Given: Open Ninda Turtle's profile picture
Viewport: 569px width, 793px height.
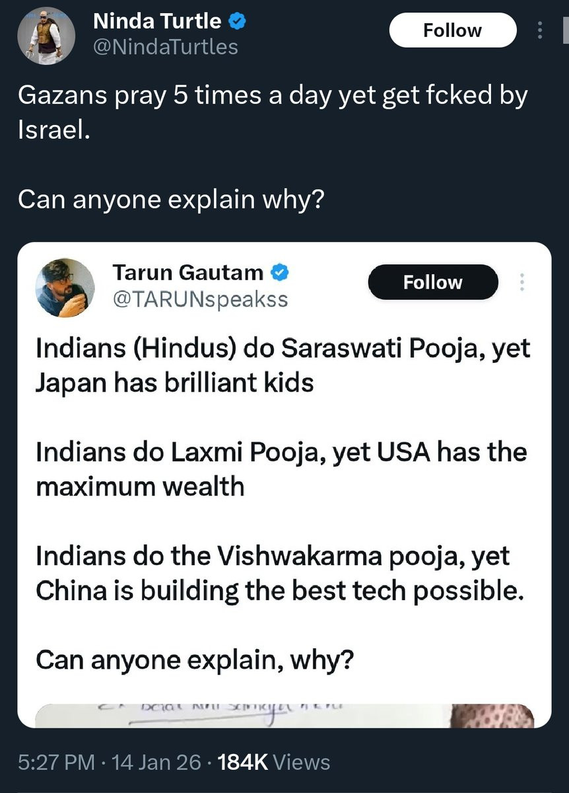Looking at the screenshot, I should click(46, 36).
